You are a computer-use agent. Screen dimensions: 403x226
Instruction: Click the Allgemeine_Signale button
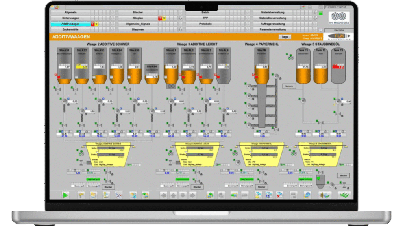[x=138, y=24]
